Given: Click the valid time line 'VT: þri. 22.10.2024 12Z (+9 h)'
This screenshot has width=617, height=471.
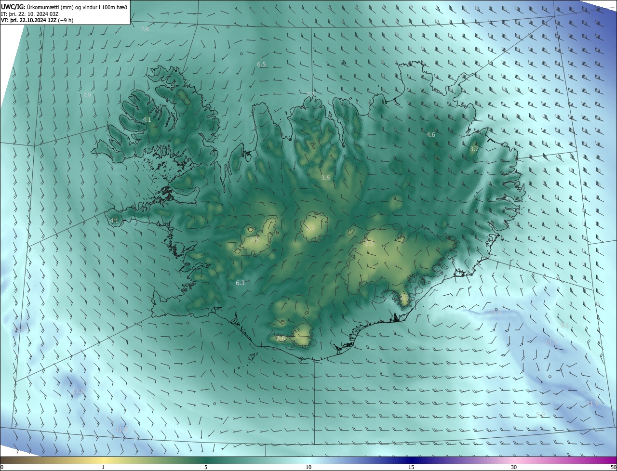Looking at the screenshot, I should (37, 20).
